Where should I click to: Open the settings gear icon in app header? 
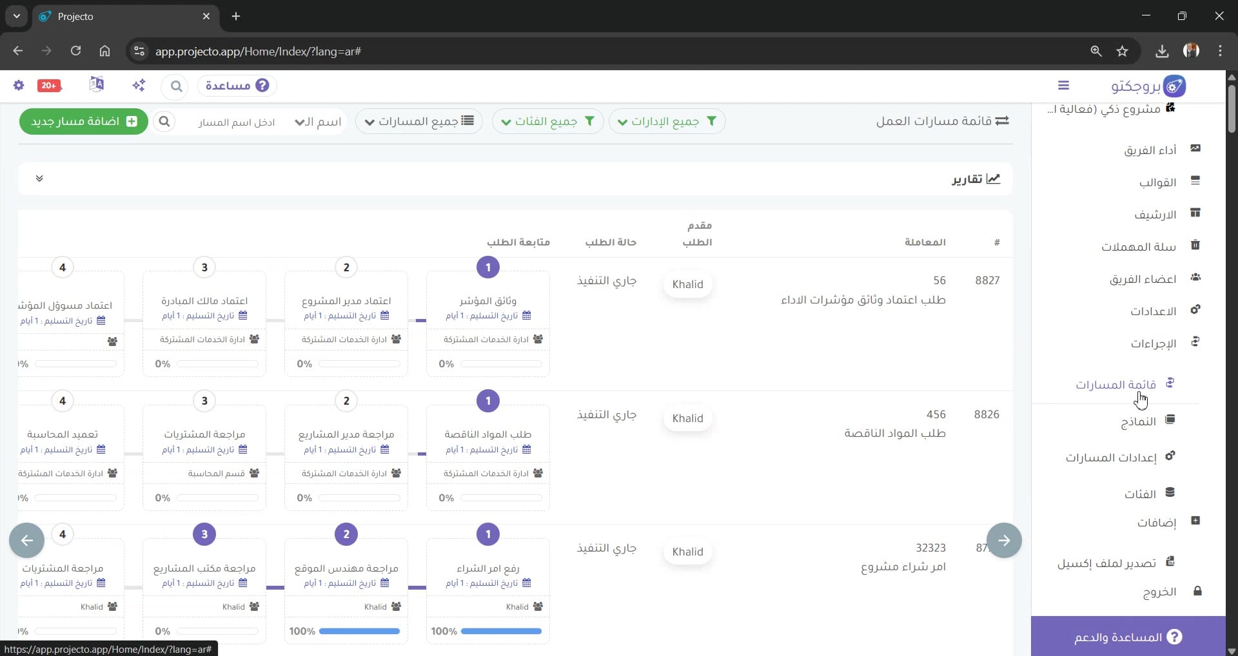point(19,85)
